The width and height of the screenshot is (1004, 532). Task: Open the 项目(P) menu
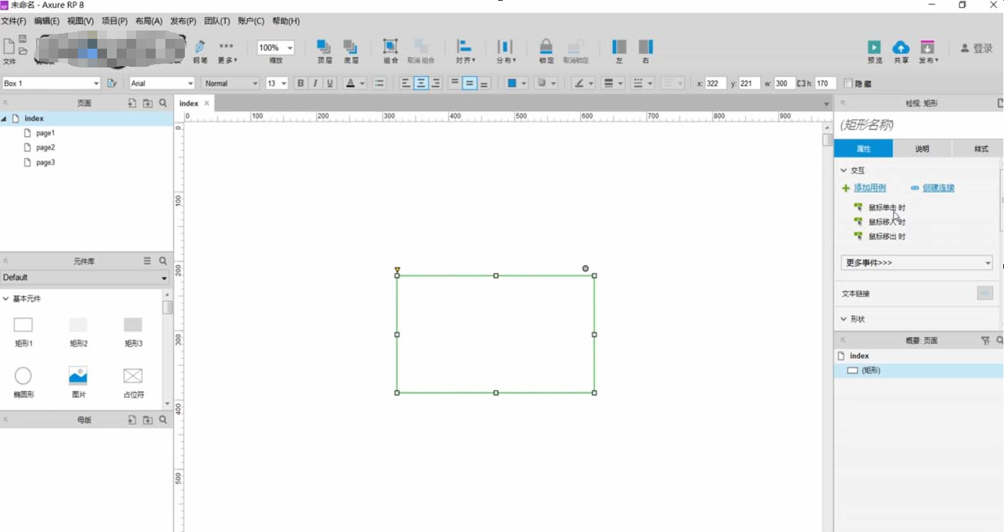tap(114, 21)
